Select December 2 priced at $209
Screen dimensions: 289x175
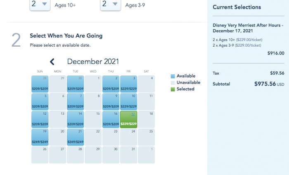(x=111, y=83)
